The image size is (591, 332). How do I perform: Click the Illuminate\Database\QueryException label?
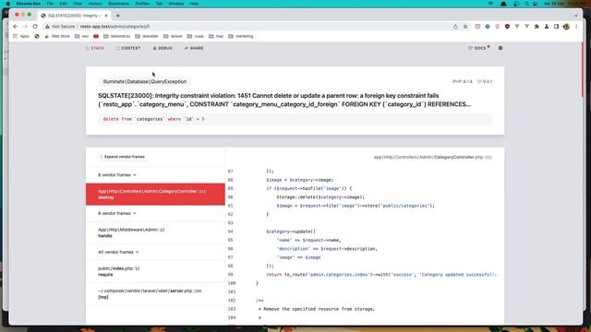click(x=145, y=81)
